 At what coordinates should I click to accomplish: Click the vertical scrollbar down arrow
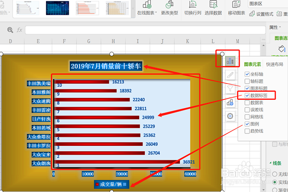tap(263, 190)
